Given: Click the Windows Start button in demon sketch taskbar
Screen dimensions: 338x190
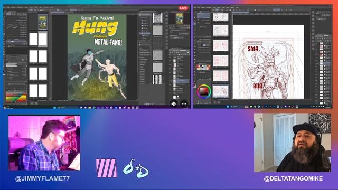Looking at the screenshot, I should pyautogui.click(x=228, y=107).
